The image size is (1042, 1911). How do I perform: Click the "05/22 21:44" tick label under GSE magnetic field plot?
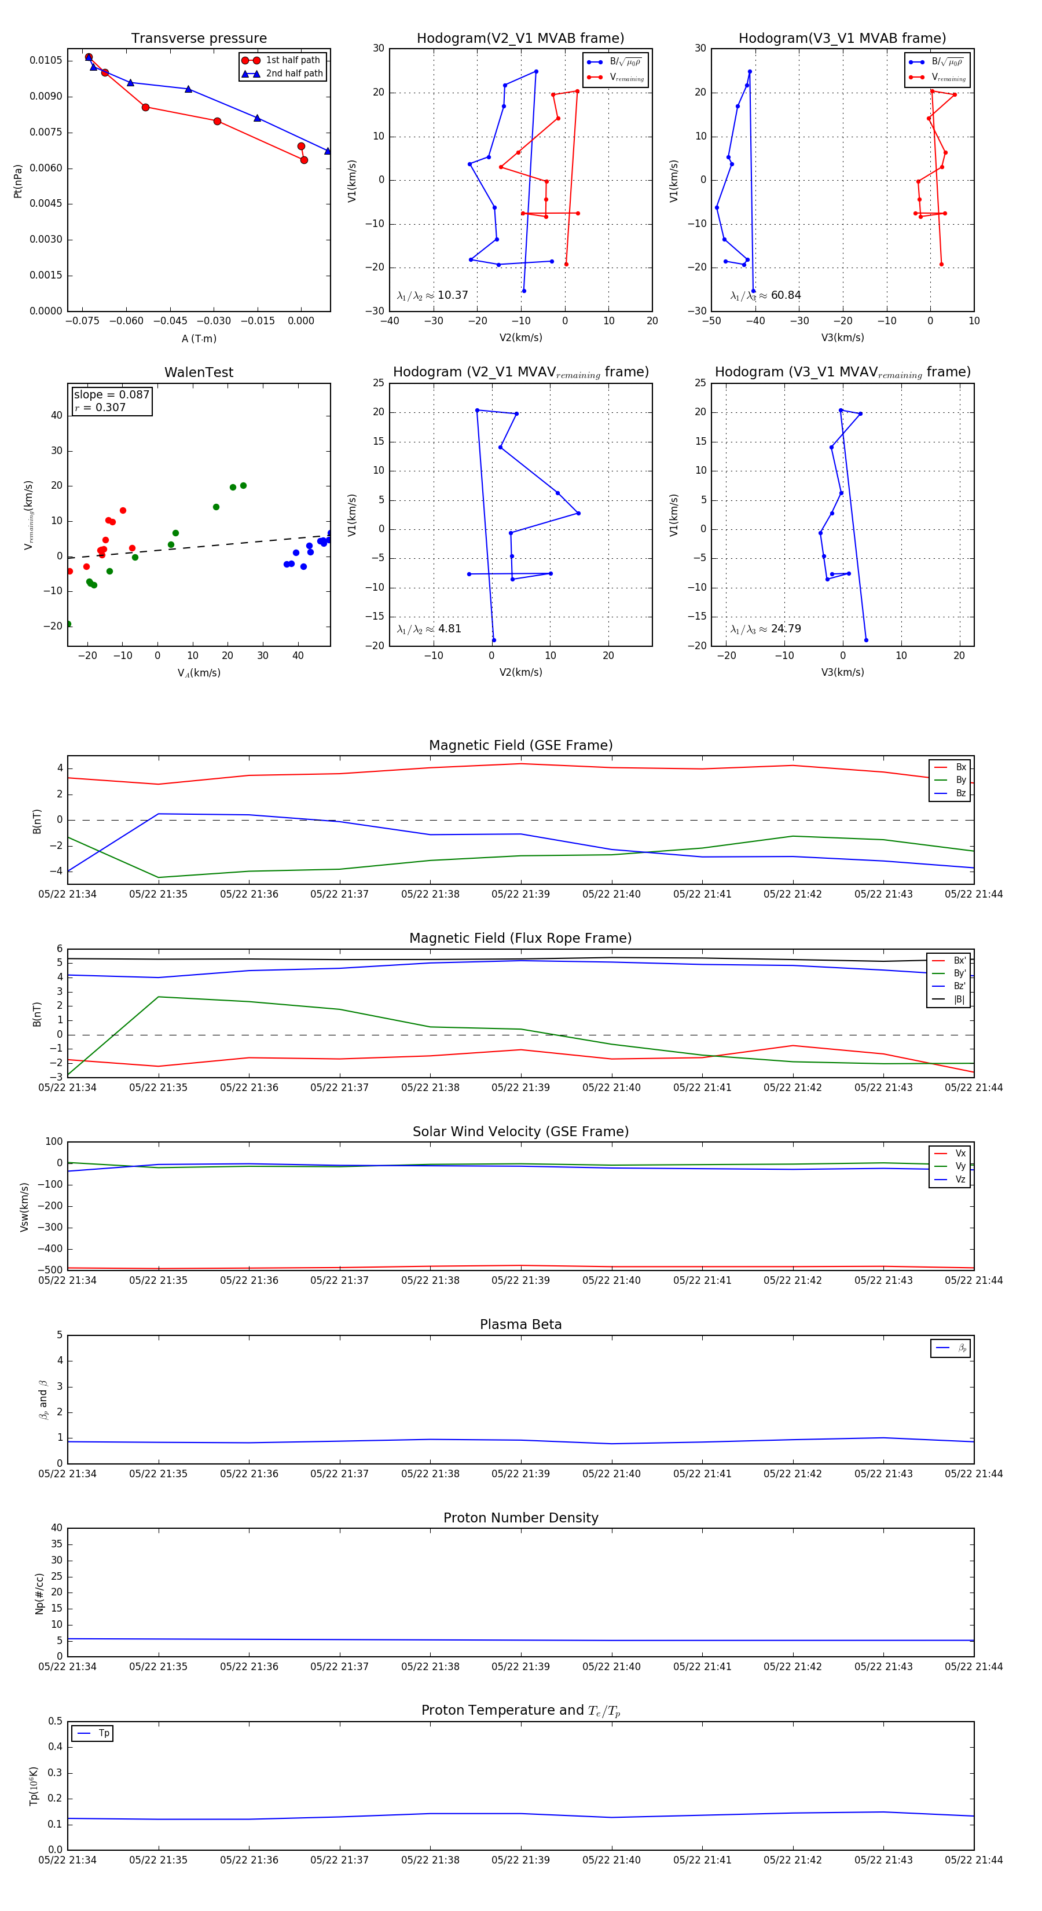[974, 895]
